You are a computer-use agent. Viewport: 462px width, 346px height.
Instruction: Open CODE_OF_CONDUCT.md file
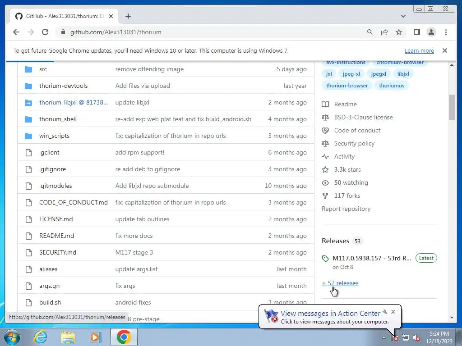pos(74,202)
